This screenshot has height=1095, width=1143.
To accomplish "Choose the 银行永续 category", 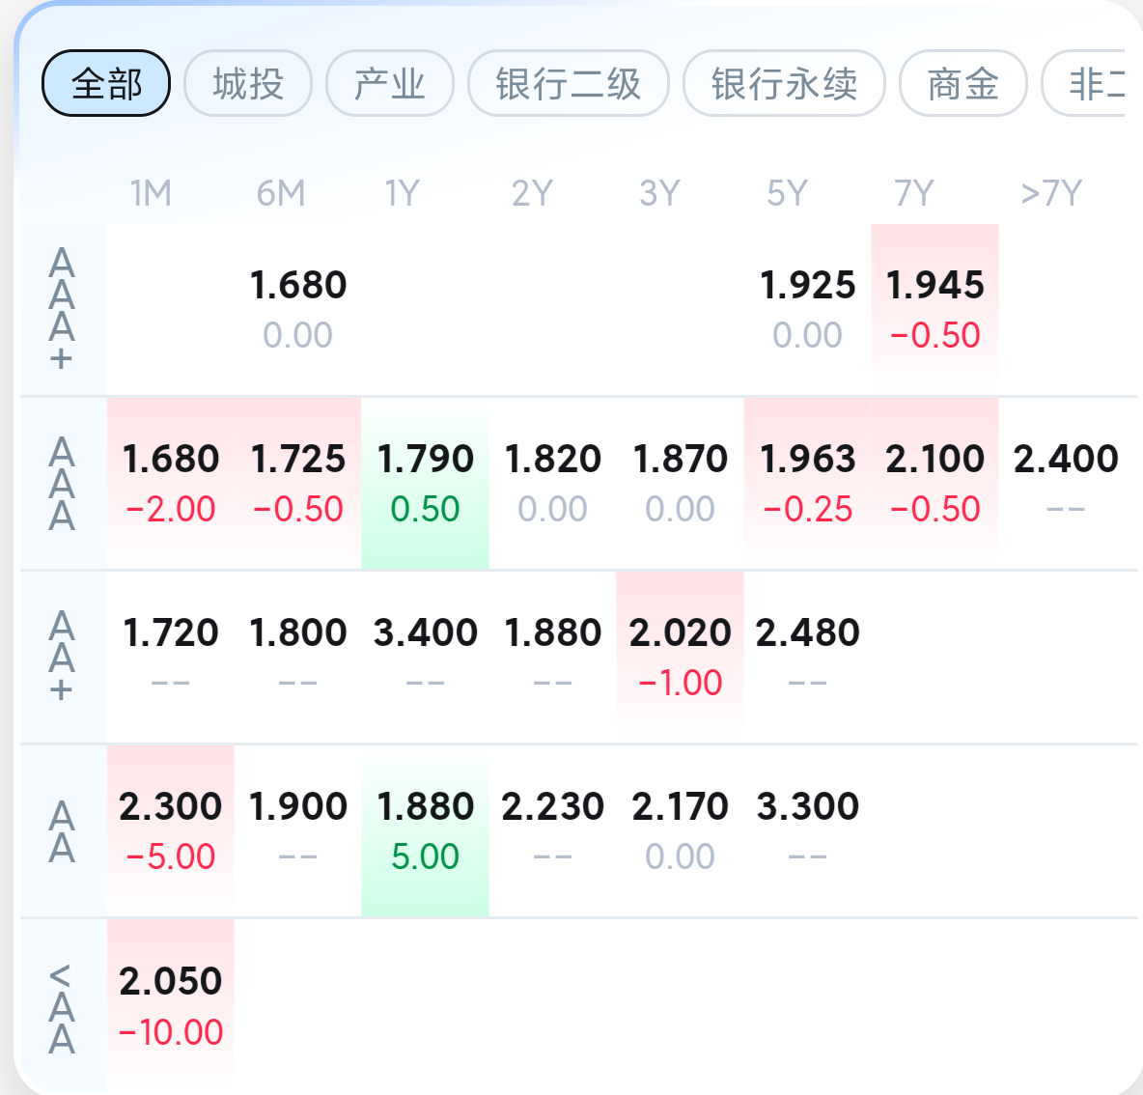I will [784, 83].
